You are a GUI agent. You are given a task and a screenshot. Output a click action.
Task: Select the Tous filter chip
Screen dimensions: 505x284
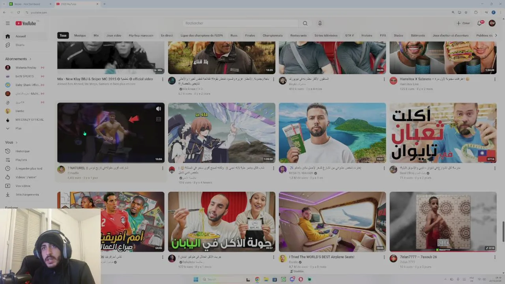point(63,35)
